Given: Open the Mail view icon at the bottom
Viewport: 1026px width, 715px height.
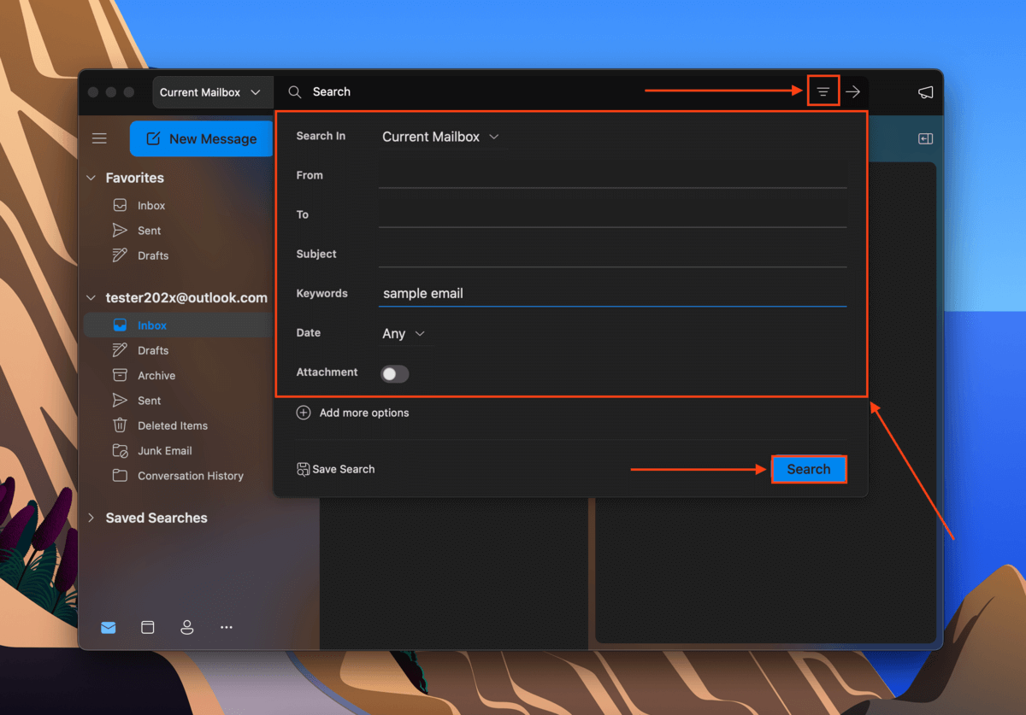Looking at the screenshot, I should 109,627.
